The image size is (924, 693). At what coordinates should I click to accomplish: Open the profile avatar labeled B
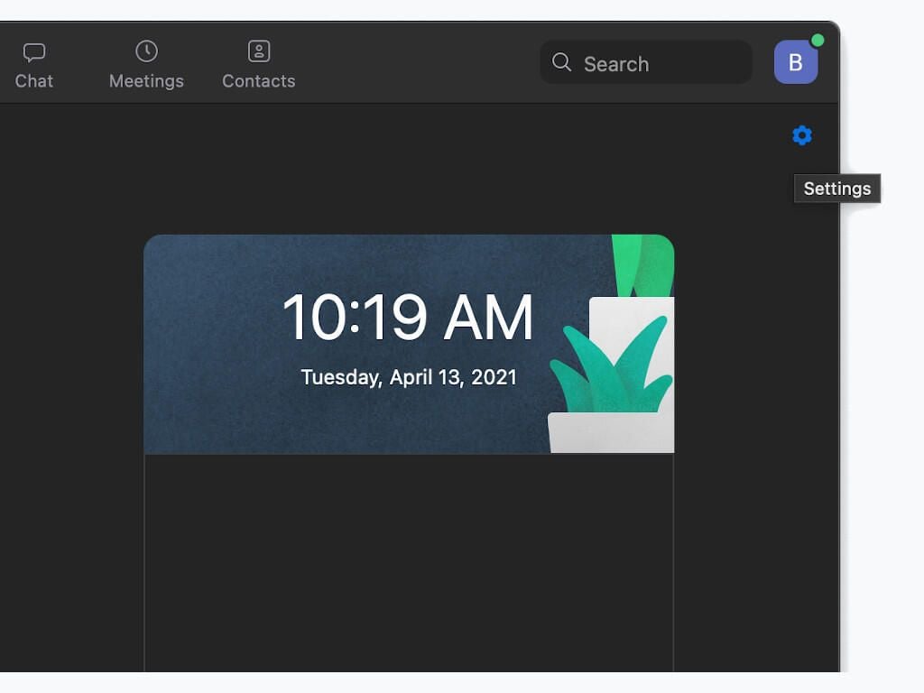pos(796,62)
